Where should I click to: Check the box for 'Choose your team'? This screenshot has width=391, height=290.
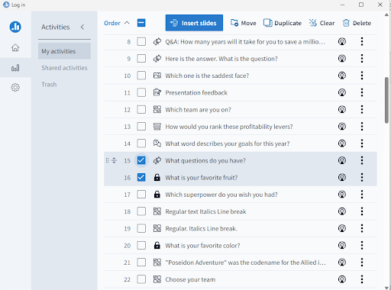(x=141, y=279)
